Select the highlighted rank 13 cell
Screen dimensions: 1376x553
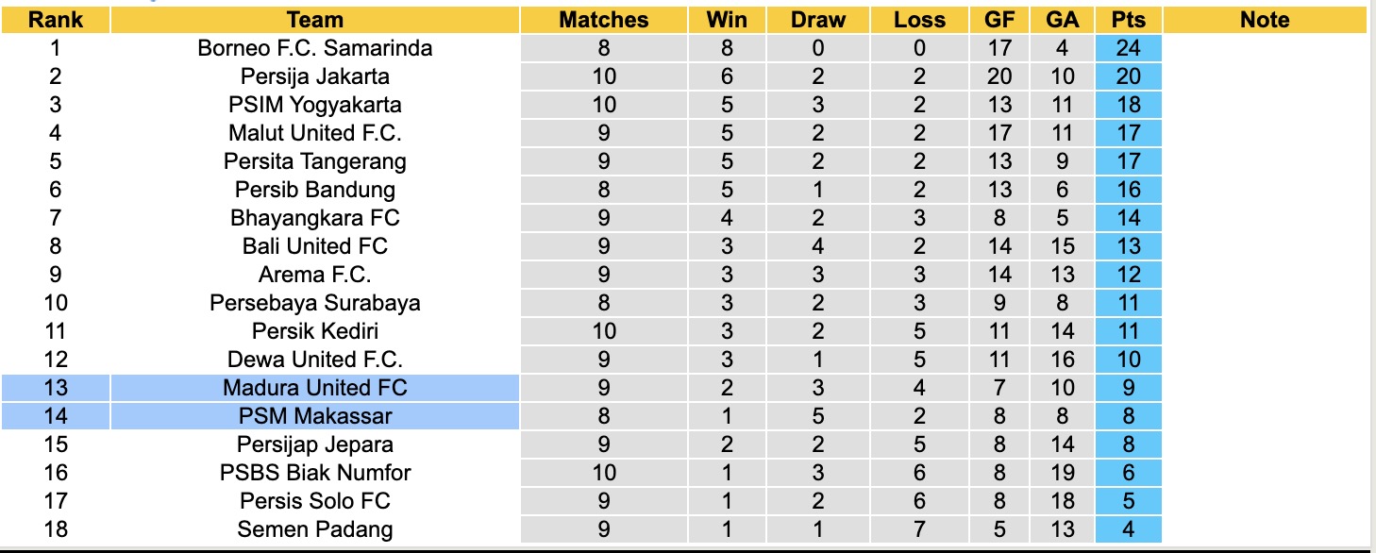[56, 388]
